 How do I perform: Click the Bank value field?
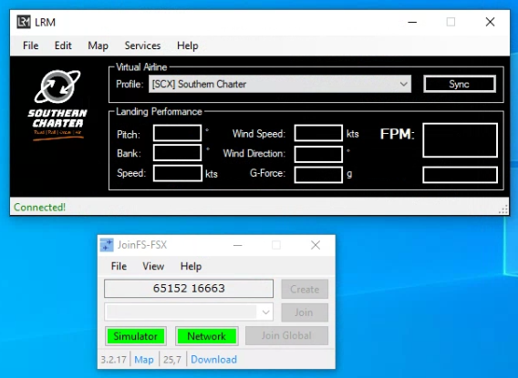pyautogui.click(x=178, y=153)
